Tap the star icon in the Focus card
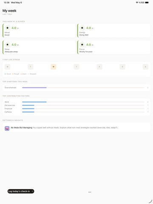Screen dimensions: 153x204 [82, 45]
